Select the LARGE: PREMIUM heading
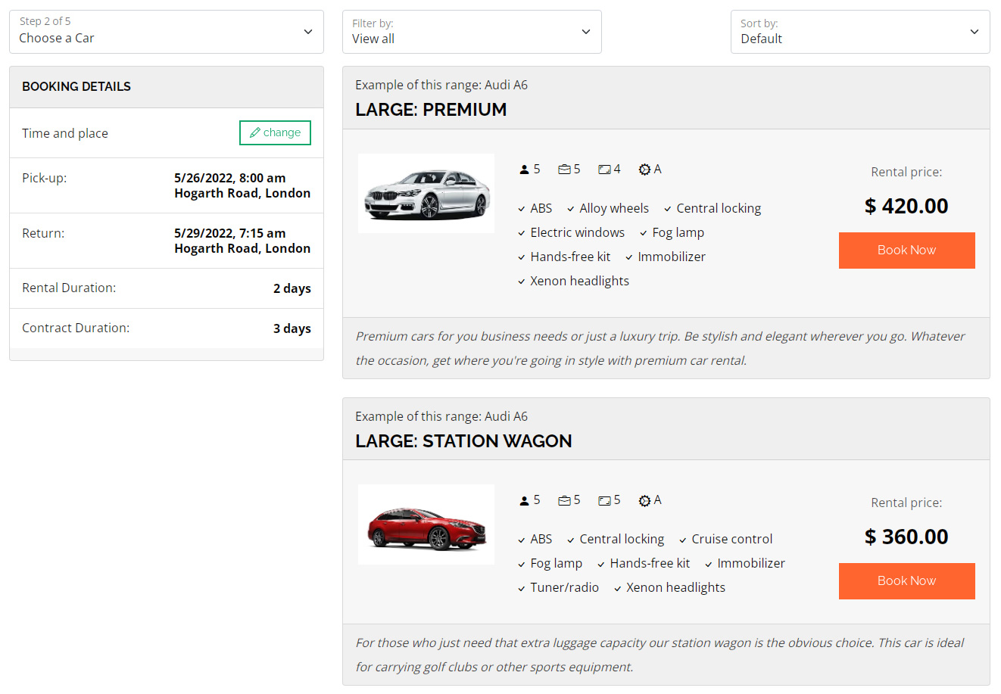This screenshot has height=694, width=1001. [x=431, y=110]
